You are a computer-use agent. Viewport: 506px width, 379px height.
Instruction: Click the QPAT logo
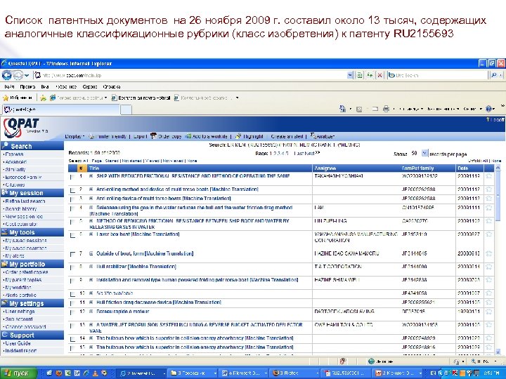click(x=22, y=126)
